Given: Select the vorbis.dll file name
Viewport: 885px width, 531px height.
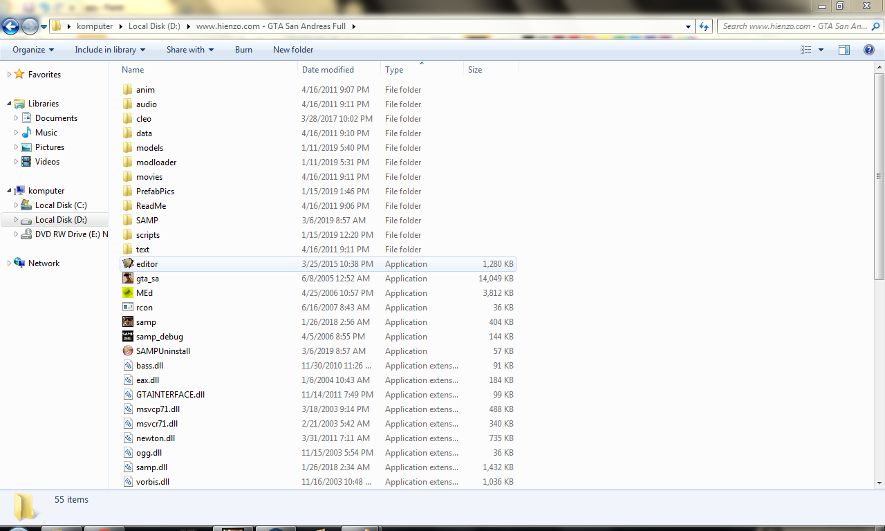Looking at the screenshot, I should pos(153,482).
